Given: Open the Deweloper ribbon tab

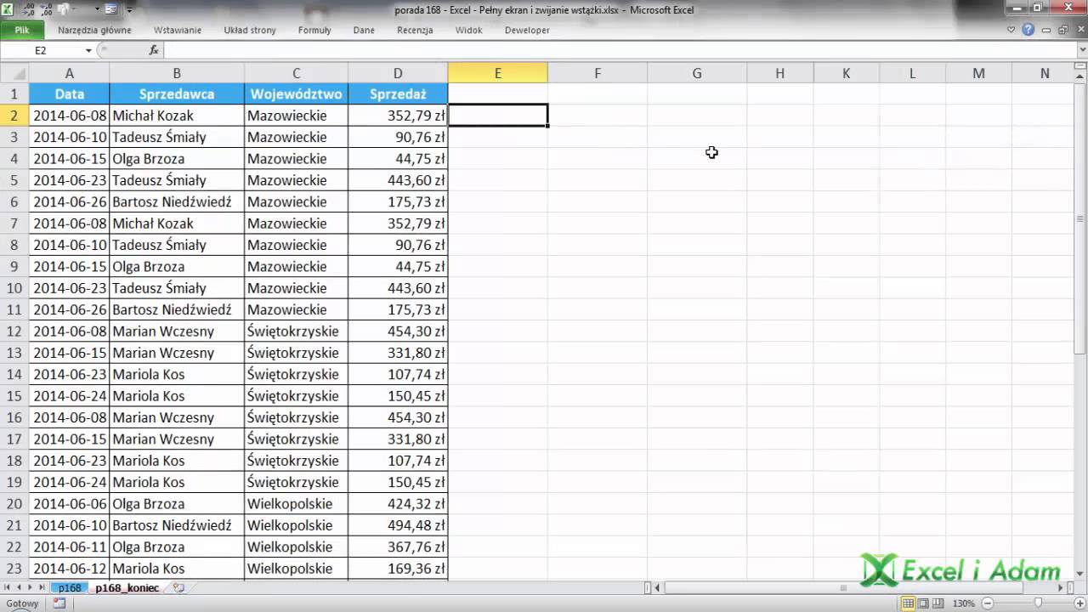Looking at the screenshot, I should pos(527,30).
